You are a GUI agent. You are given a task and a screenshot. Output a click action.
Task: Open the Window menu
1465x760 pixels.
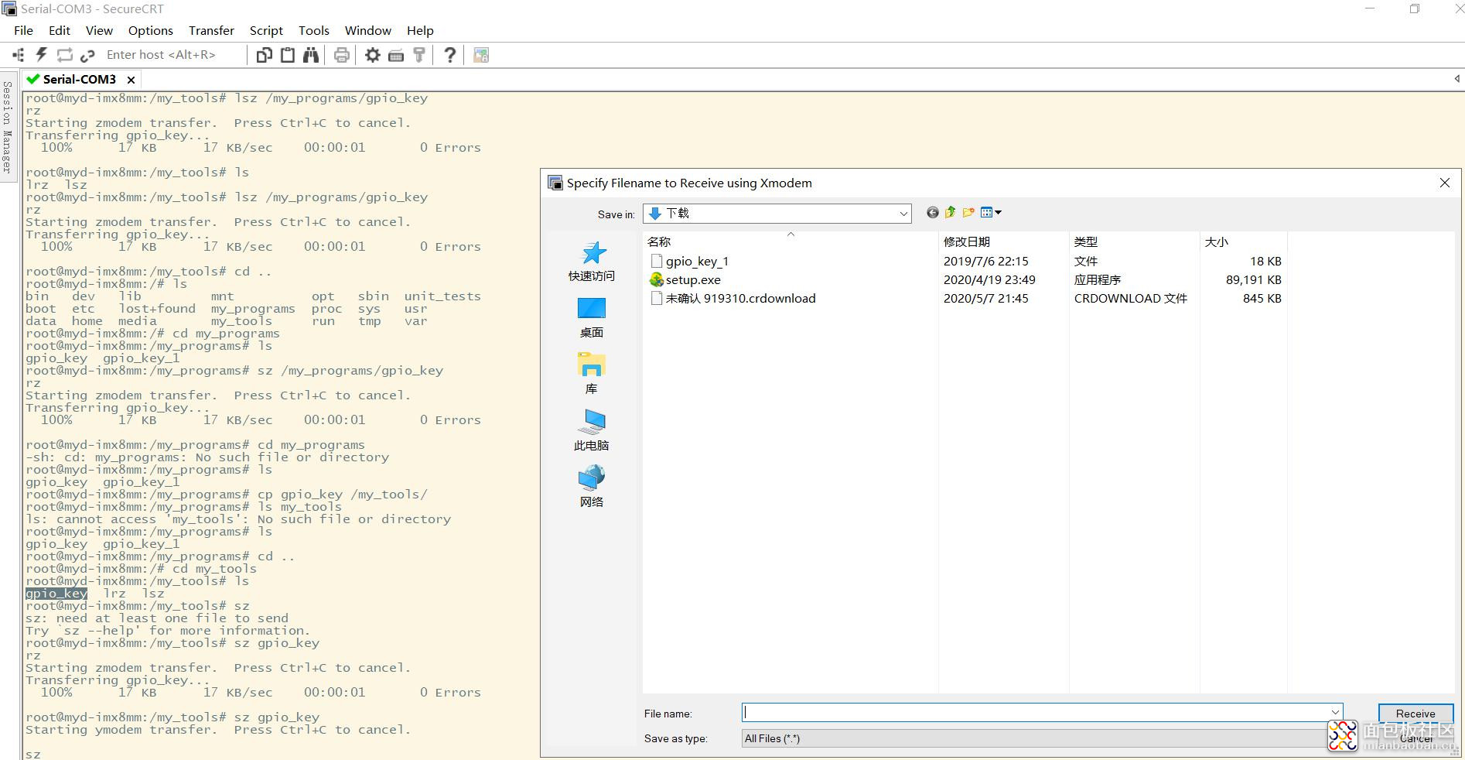click(368, 30)
